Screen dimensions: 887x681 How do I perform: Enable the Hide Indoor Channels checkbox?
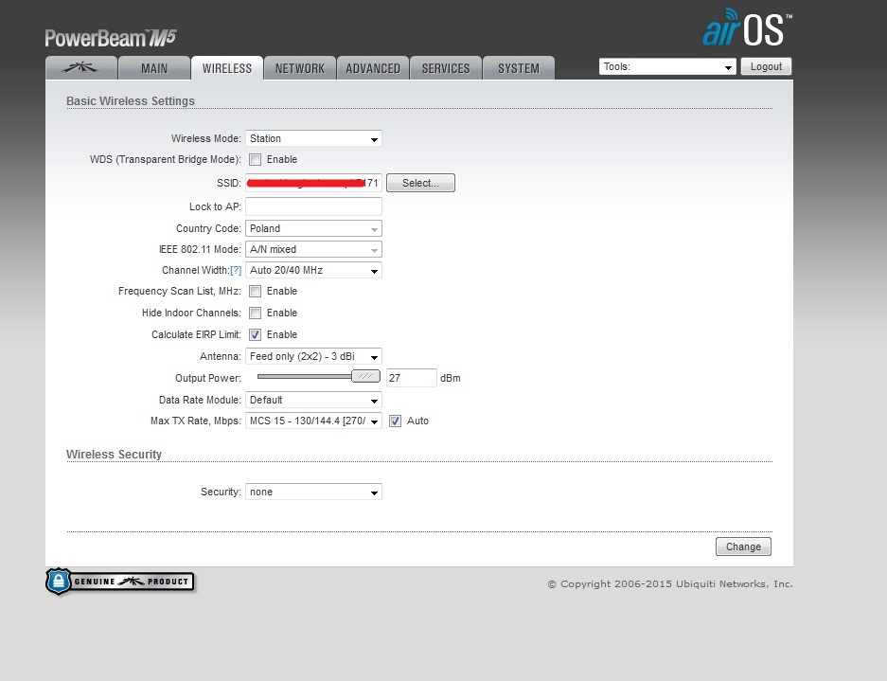pyautogui.click(x=256, y=314)
